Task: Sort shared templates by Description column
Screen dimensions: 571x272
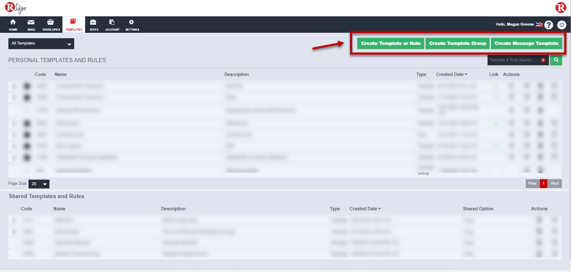Action: (173, 209)
